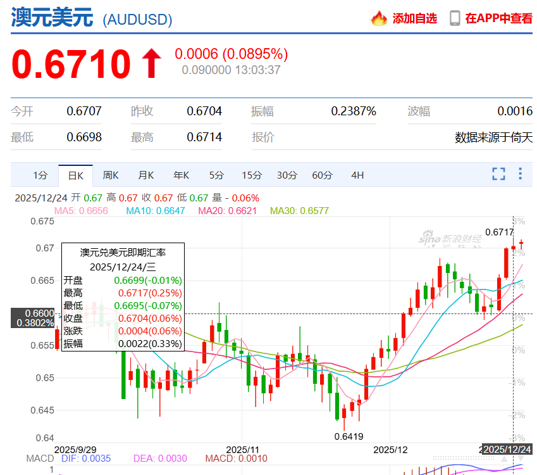537x475 pixels.
Task: Switch to the 1分 chart tab
Action: (40, 175)
